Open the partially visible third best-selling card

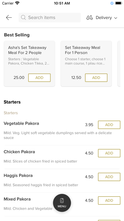tap(119, 64)
